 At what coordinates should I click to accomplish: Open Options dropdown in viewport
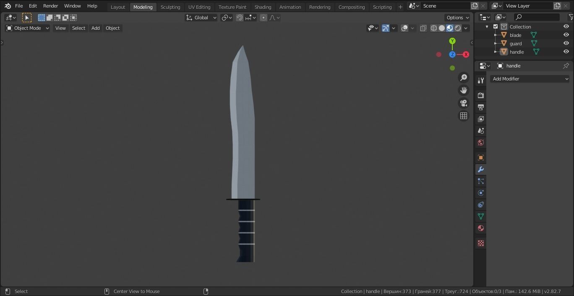pyautogui.click(x=458, y=18)
